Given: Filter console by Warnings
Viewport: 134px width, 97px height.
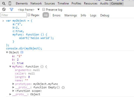Looking at the screenshot, I should point(70,15).
